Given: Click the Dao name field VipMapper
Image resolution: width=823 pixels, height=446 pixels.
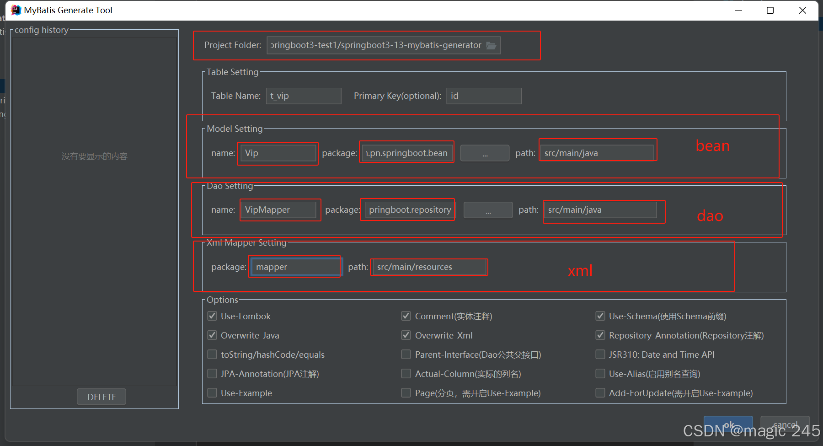Looking at the screenshot, I should click(278, 210).
